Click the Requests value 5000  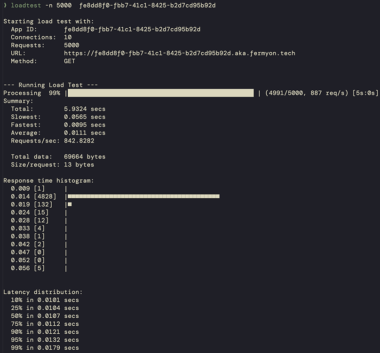coord(71,45)
